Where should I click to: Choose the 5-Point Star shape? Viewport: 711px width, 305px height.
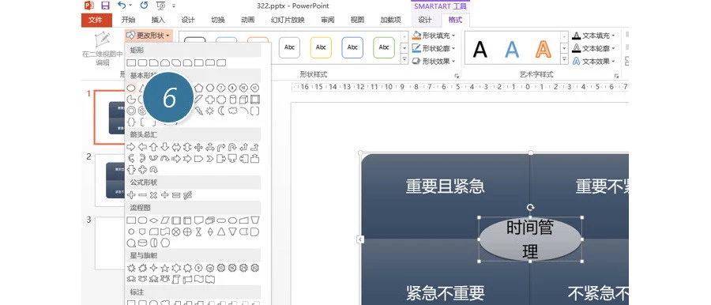click(x=165, y=268)
